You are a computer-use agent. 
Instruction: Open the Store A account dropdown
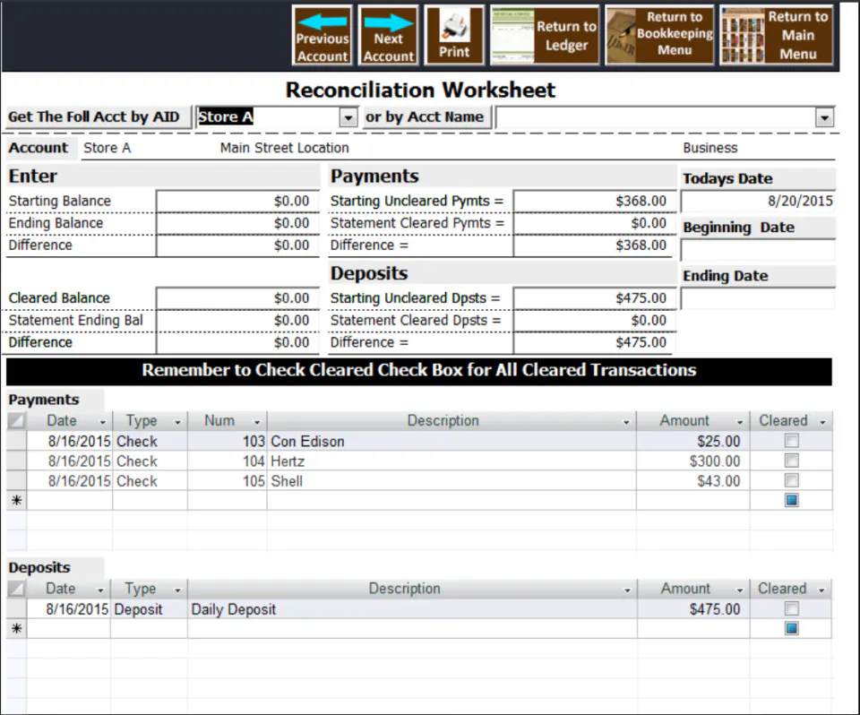click(348, 116)
